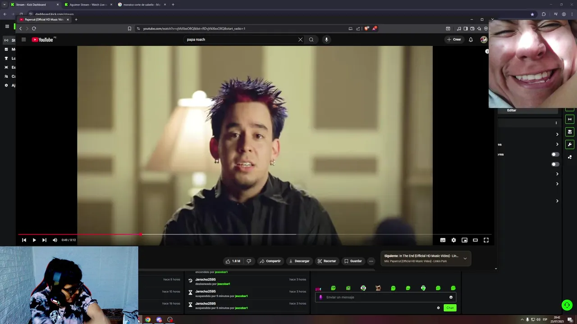Reload the YouTube page
This screenshot has width=577, height=324.
34,28
